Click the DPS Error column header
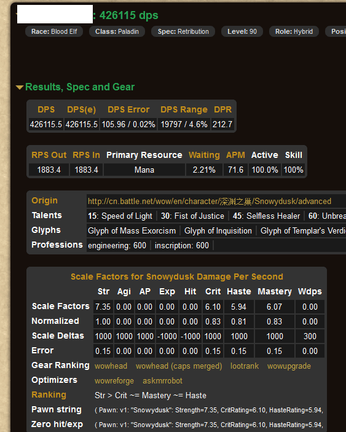346x432 pixels. pyautogui.click(x=128, y=109)
